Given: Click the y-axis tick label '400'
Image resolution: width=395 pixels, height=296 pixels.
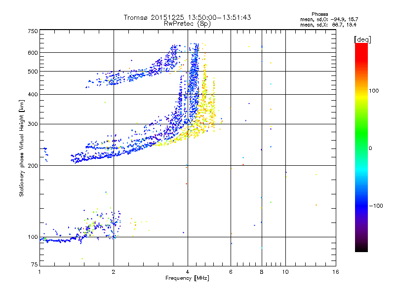Looking at the screenshot, I should point(33,94).
